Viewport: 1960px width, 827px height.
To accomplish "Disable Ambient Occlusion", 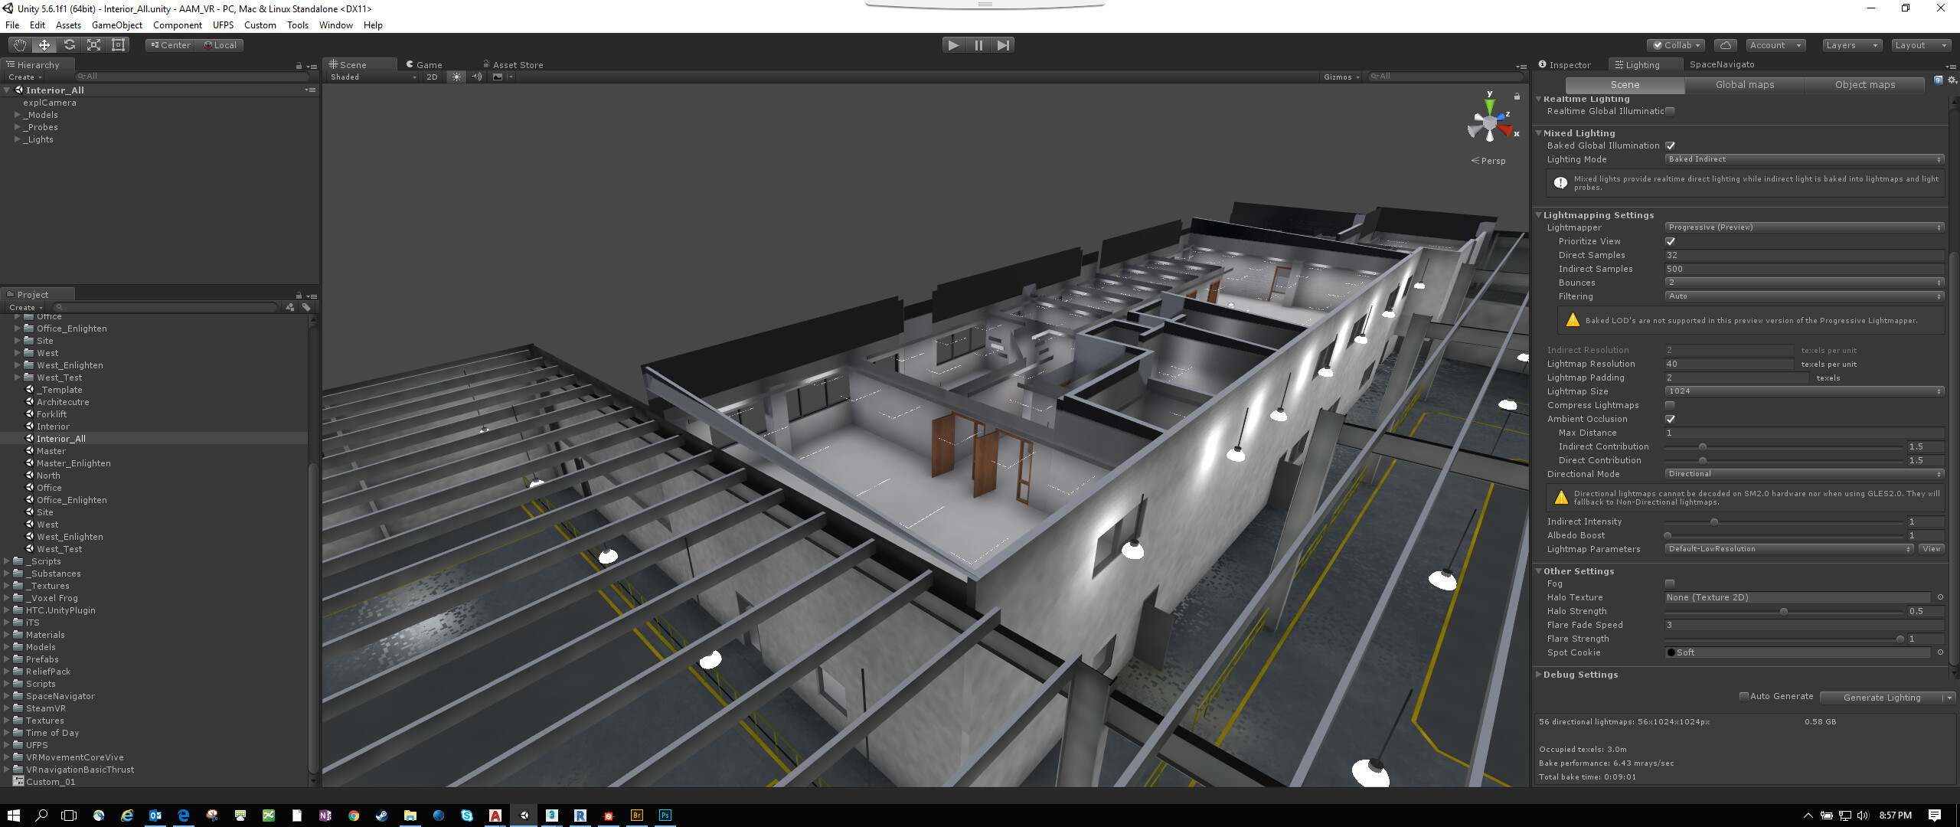I will tap(1671, 419).
